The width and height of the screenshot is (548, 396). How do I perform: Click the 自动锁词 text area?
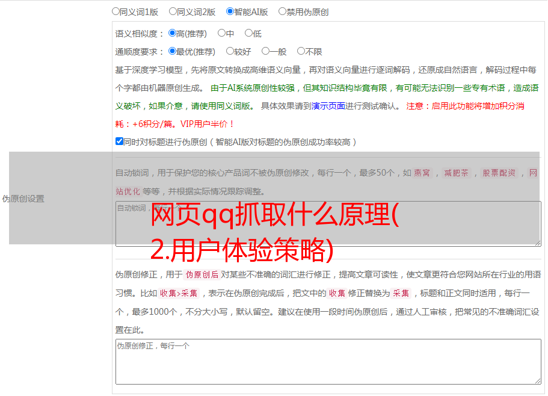(328, 224)
